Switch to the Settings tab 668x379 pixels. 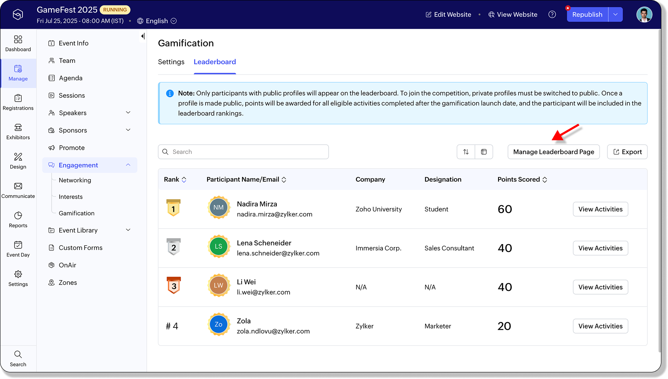pos(171,62)
